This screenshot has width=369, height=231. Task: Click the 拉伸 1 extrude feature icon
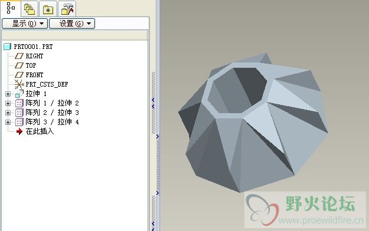click(19, 94)
